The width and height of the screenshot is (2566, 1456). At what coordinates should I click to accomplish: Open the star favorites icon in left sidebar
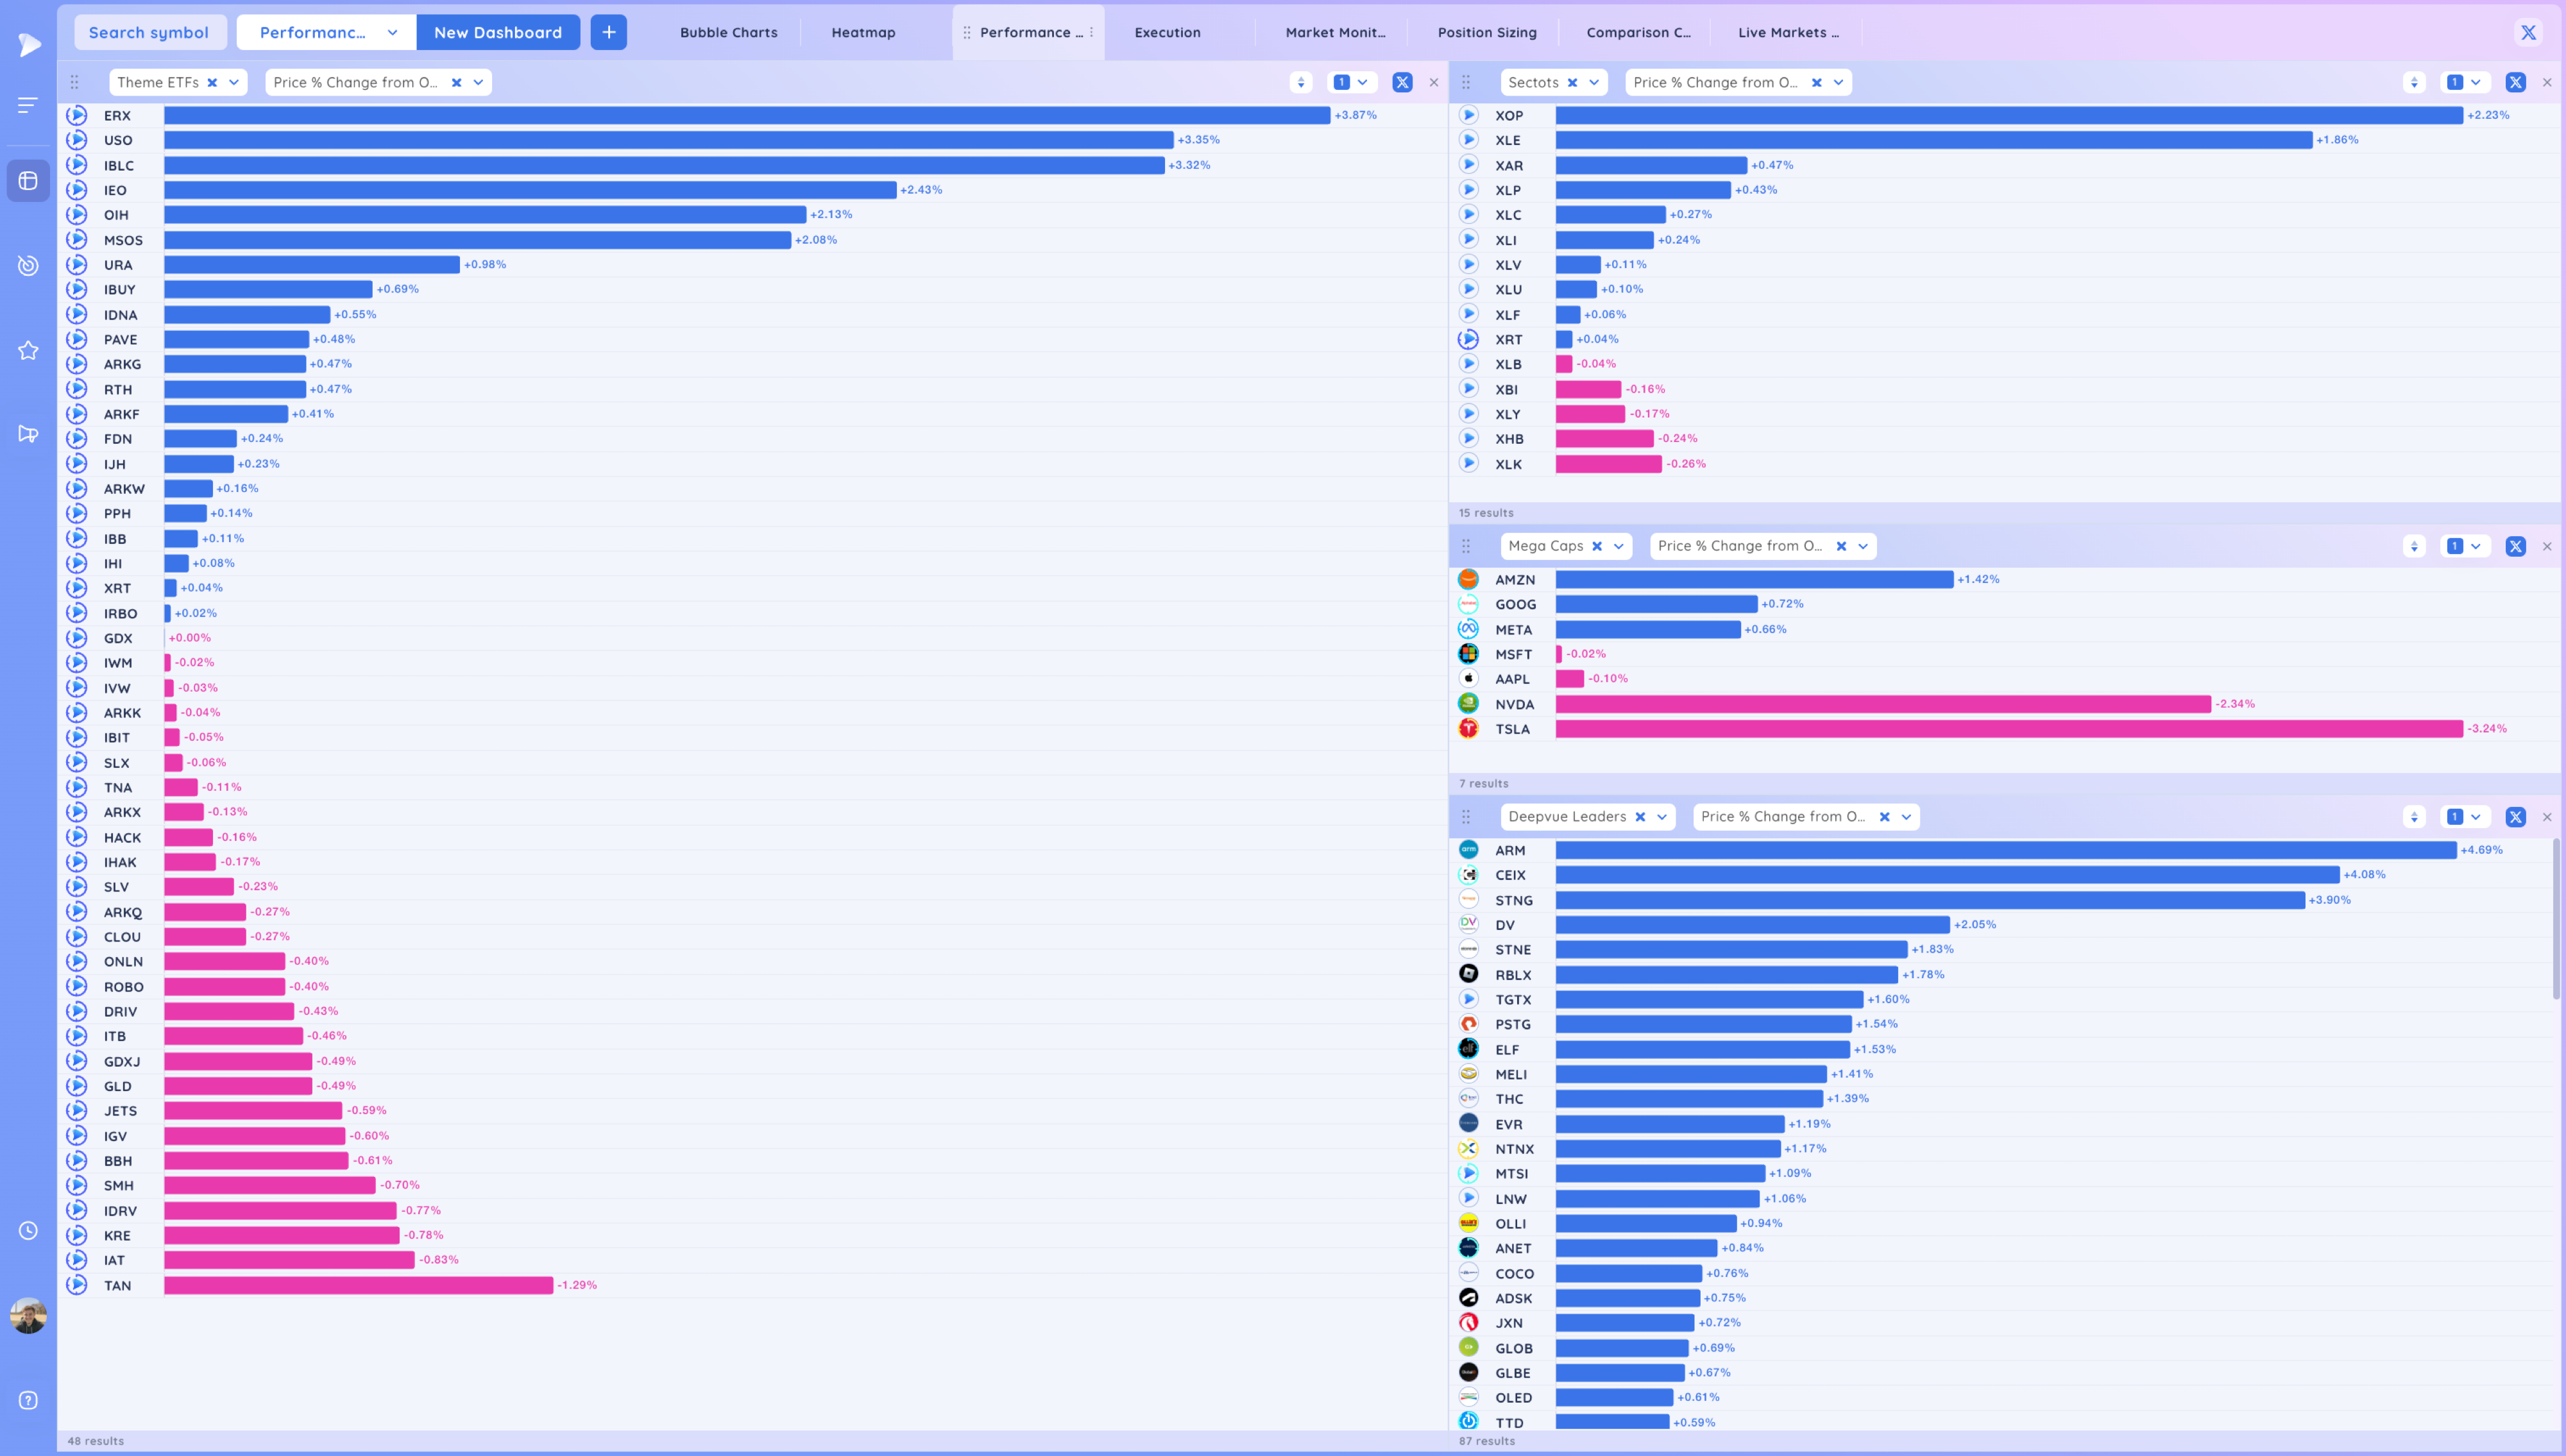point(28,350)
